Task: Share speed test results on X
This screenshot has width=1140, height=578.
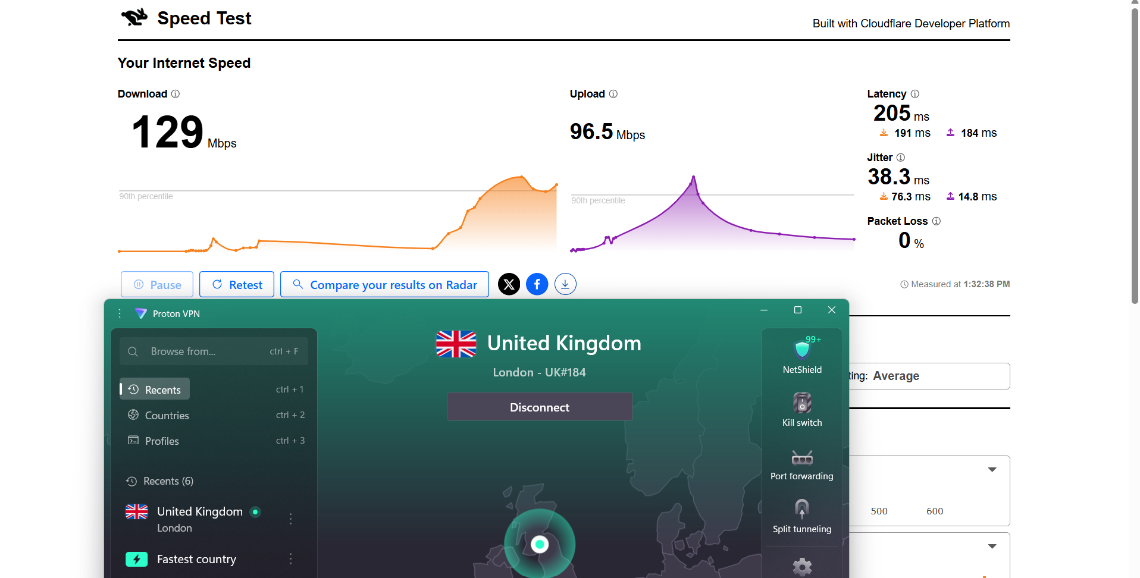Action: click(x=509, y=284)
